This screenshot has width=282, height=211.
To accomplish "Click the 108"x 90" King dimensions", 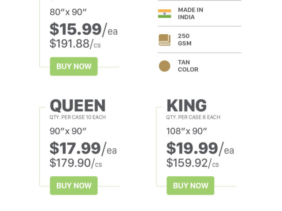I will point(186,131).
